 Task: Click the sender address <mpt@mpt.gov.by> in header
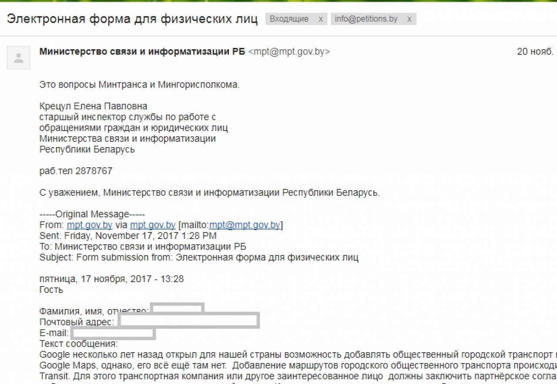click(289, 51)
